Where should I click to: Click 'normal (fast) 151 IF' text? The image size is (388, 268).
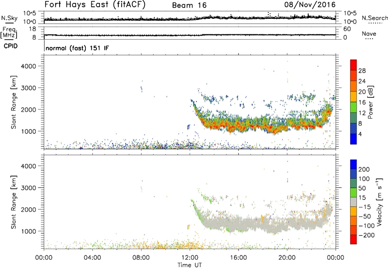pos(77,48)
